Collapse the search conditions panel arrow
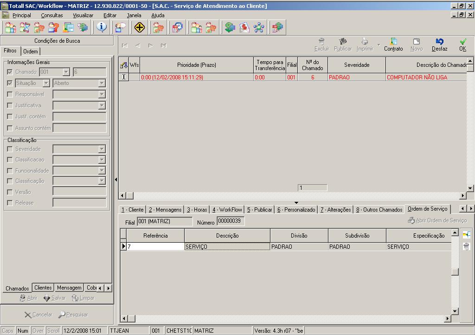 [x=116, y=180]
